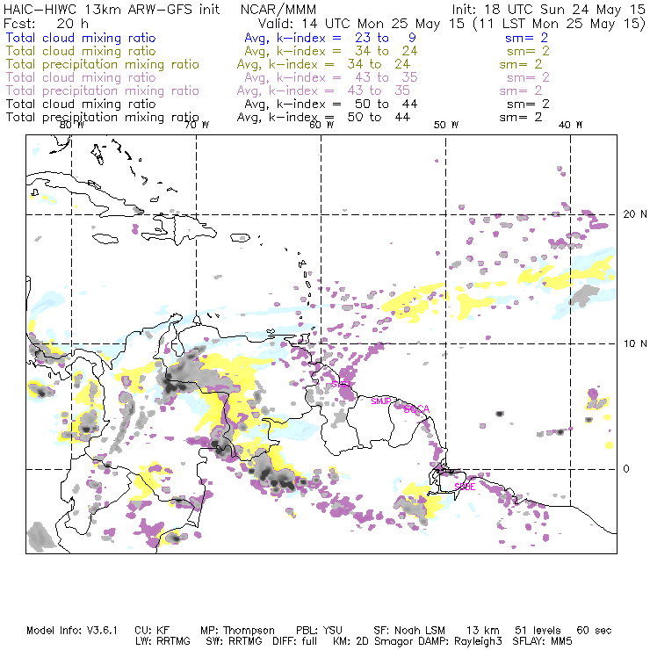Click the '40 W' longitude label
Screen dimensions: 650x650
click(x=570, y=125)
